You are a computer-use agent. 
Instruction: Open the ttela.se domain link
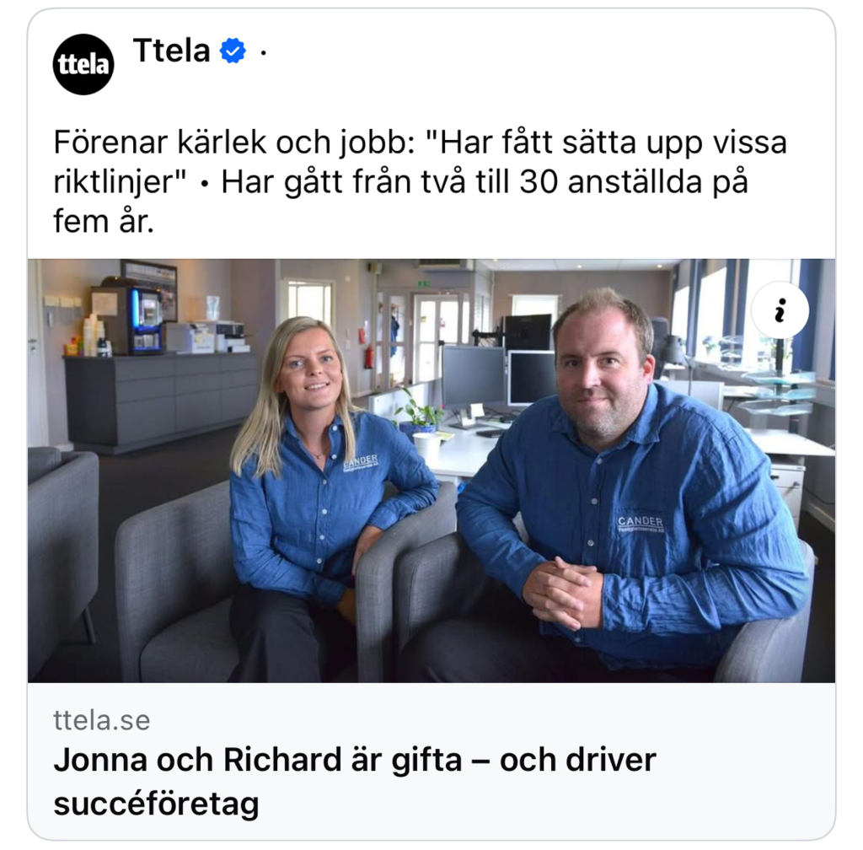102,720
